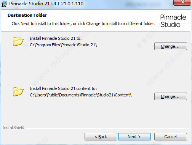Viewport: 192px width, 145px height.
Task: Select the Public Documents content path text
Action: (x=81, y=95)
